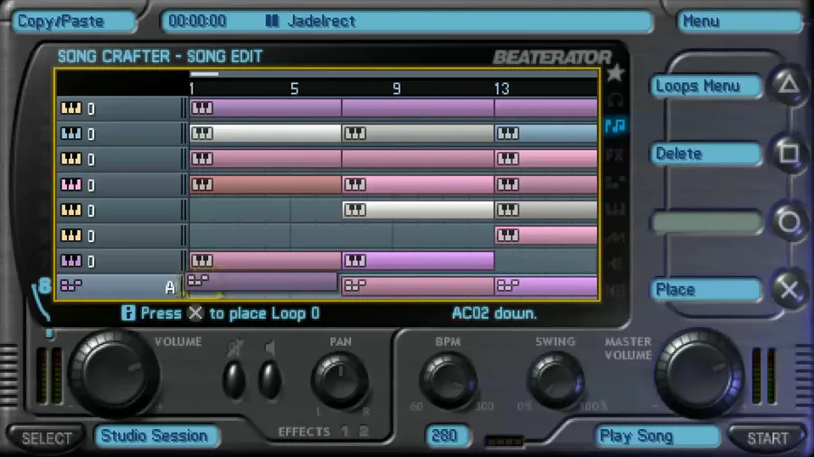Open the Menu button at top right
The width and height of the screenshot is (814, 457).
coord(739,22)
